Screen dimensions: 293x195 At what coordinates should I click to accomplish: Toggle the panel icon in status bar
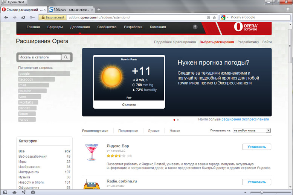(x=5, y=192)
